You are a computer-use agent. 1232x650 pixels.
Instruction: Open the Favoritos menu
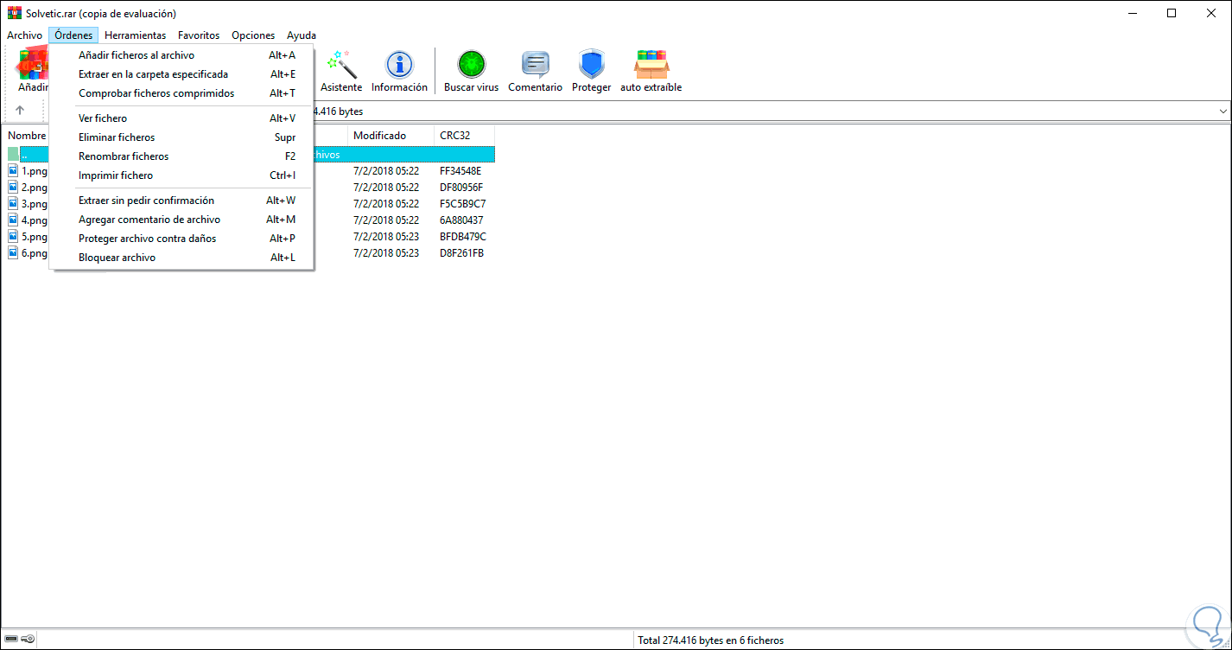pos(199,35)
